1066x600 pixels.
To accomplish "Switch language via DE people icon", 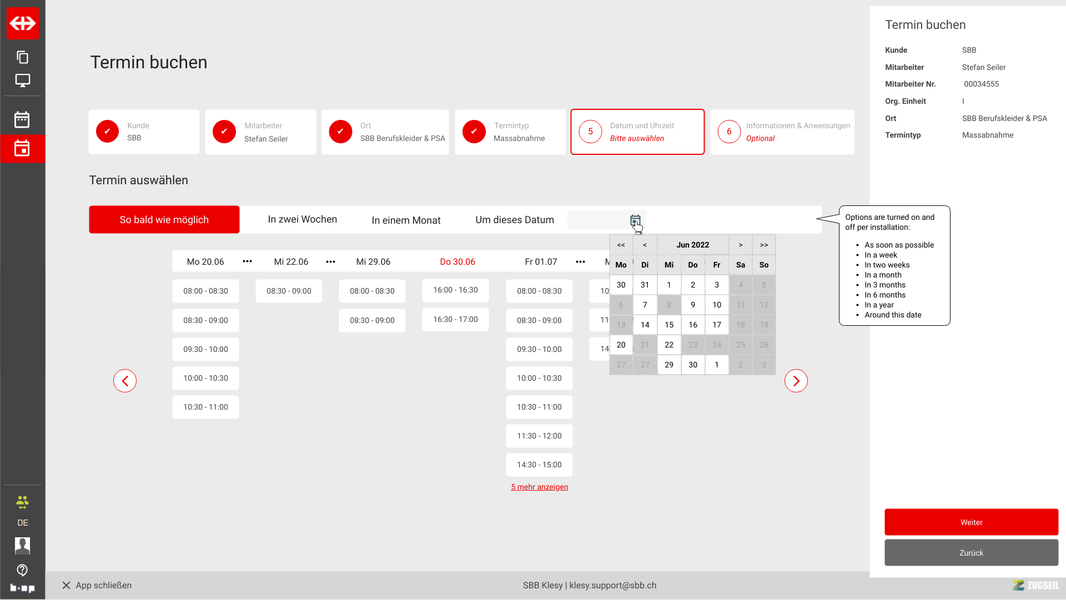I will pos(22,503).
